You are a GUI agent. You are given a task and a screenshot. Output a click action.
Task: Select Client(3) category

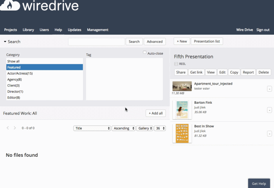[x=45, y=85]
